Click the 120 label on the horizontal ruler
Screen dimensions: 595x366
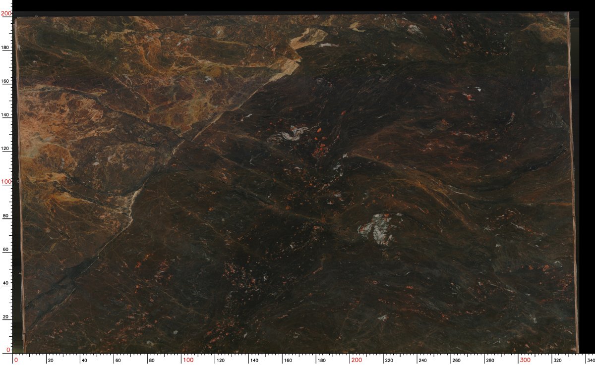[222, 361]
